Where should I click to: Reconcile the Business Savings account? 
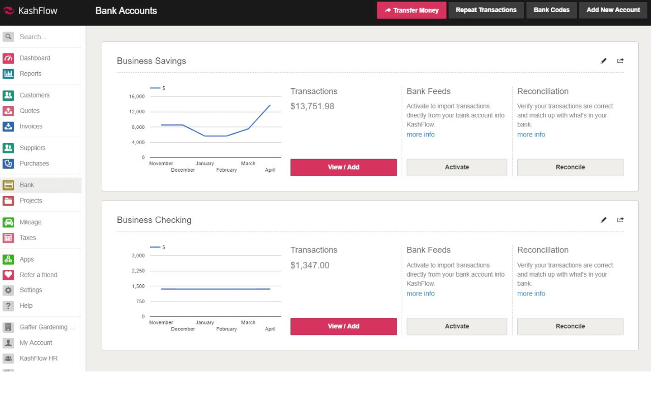coord(570,168)
